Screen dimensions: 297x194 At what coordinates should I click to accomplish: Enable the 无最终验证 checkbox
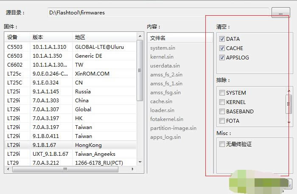pos(222,144)
